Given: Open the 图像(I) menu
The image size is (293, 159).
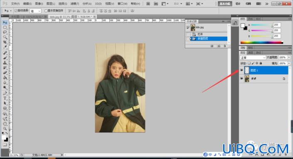Looking at the screenshot, I should 39,4.
